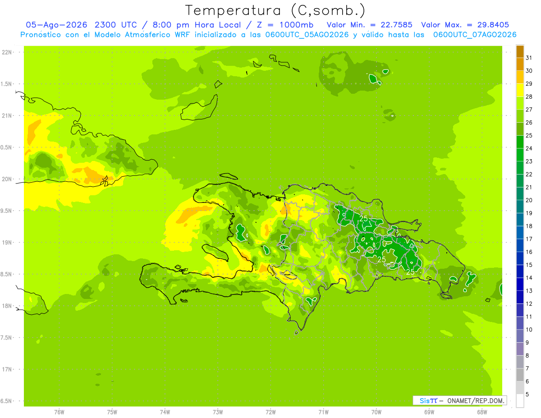
Task: Click the 7.5N latitude label
Action: tap(7, 337)
